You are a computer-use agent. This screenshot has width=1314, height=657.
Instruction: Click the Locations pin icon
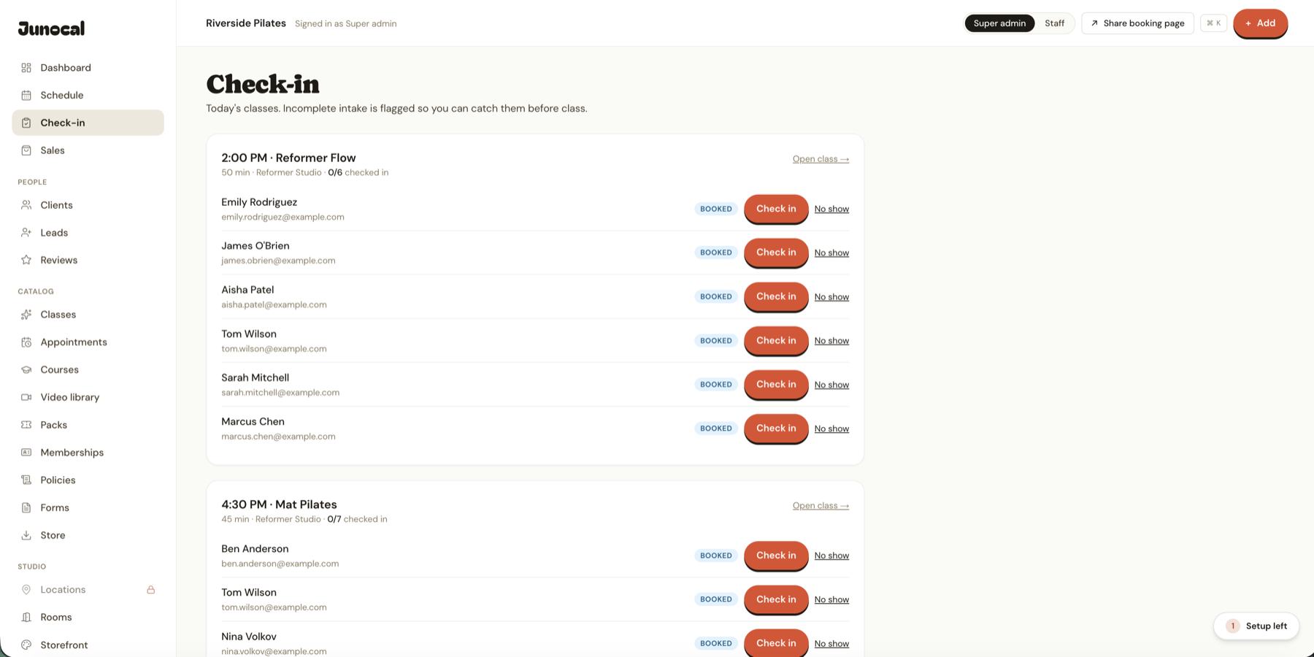point(26,590)
